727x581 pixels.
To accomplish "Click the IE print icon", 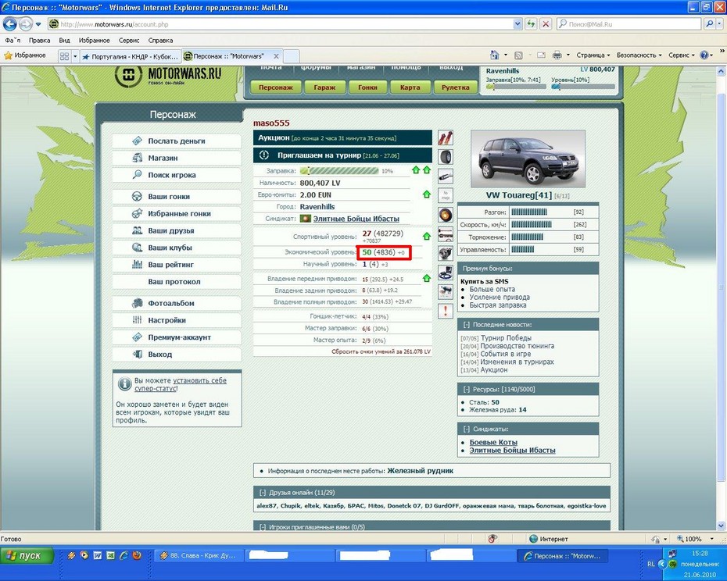I will [557, 55].
